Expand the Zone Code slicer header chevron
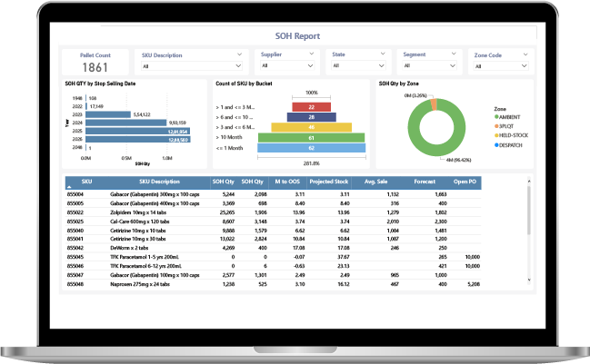The width and height of the screenshot is (590, 364). pyautogui.click(x=525, y=54)
